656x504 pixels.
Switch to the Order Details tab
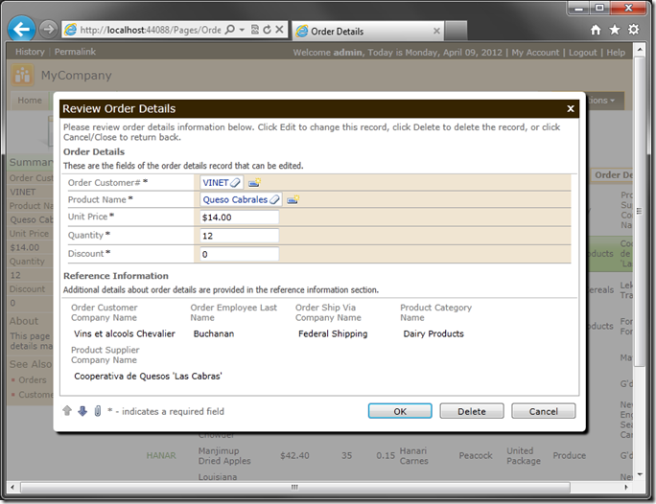(x=367, y=31)
